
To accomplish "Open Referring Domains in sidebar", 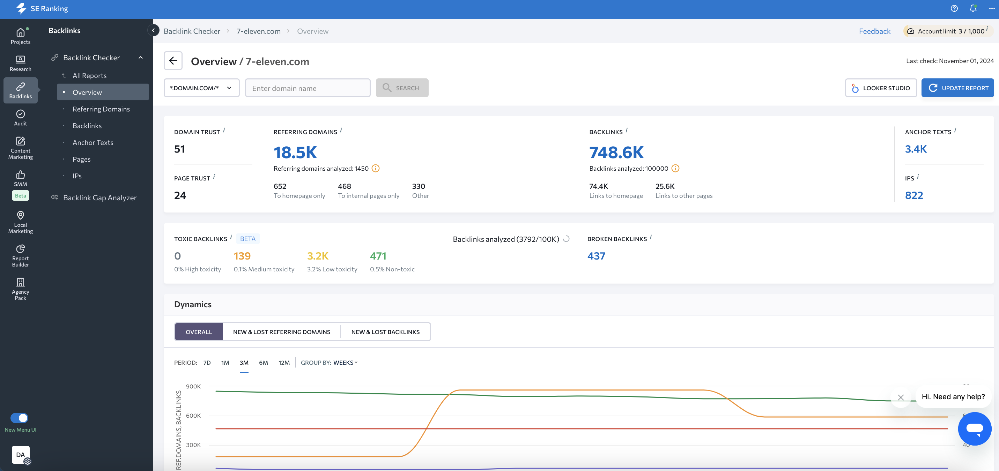I will click(101, 109).
